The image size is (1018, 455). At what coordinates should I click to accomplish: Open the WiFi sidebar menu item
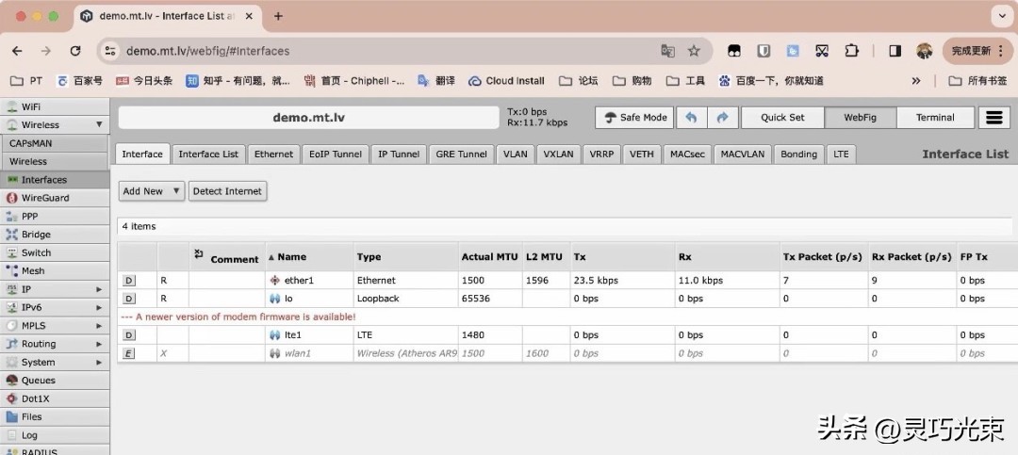coord(55,106)
